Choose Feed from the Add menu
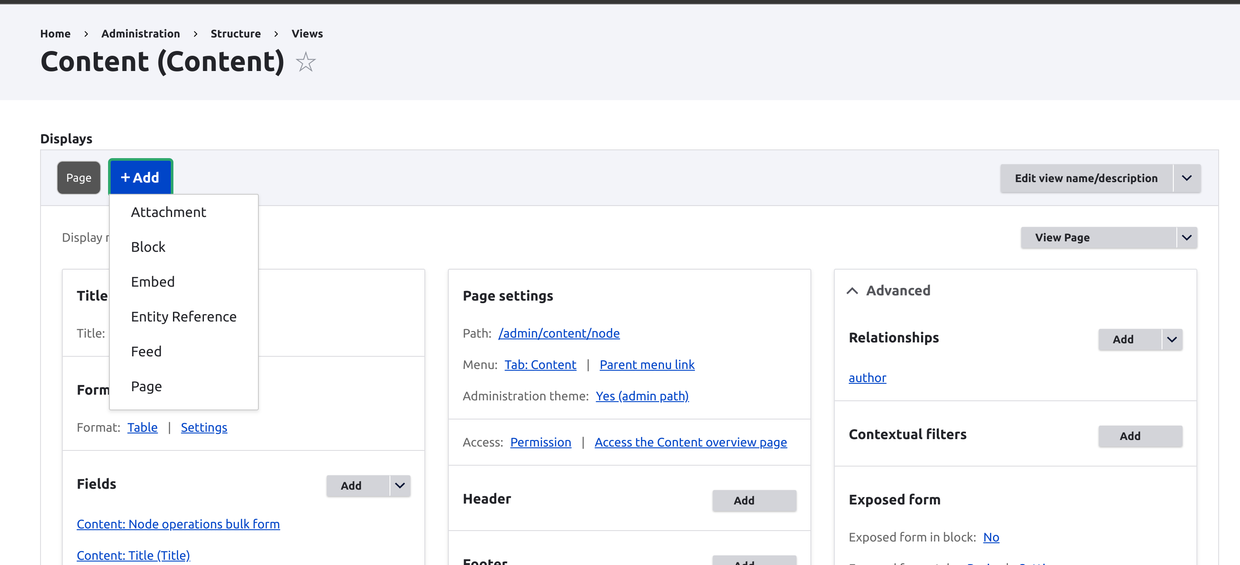This screenshot has height=565, width=1240. pos(146,352)
